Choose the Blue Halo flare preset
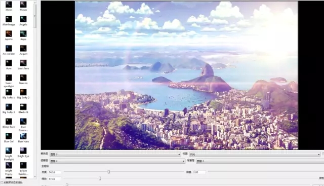 [23, 138]
